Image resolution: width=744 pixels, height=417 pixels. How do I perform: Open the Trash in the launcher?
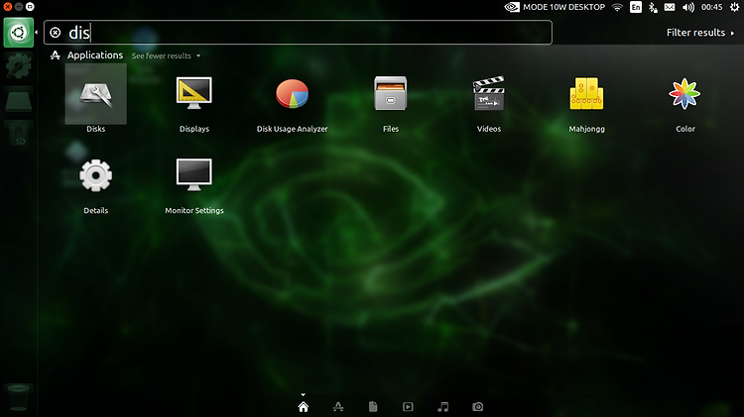(19, 397)
